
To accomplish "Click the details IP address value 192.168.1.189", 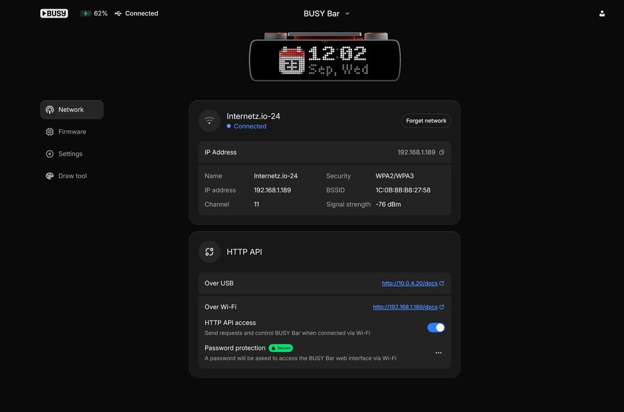I will click(272, 190).
